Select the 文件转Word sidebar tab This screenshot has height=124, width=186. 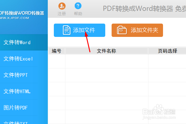click(24, 42)
